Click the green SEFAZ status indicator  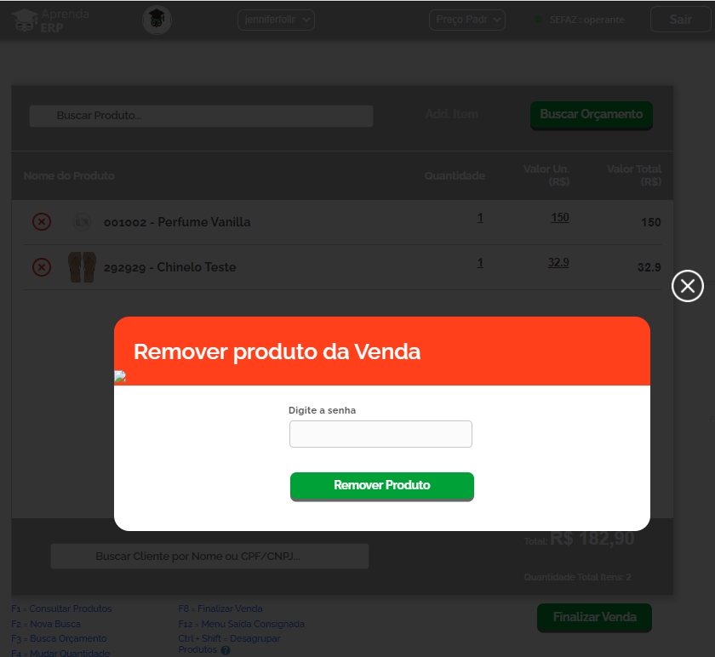click(x=538, y=20)
